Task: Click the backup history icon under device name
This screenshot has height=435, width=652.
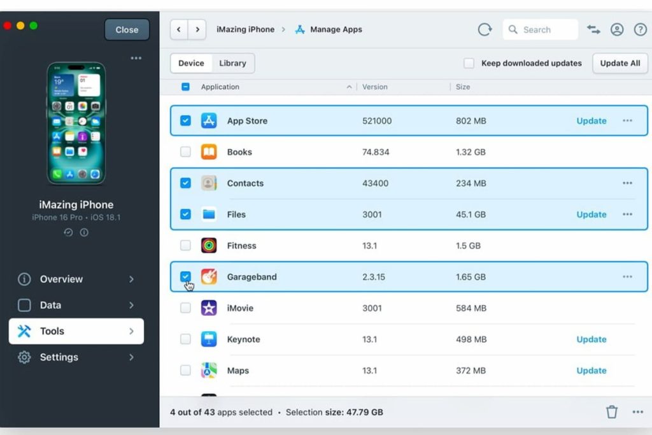Action: coord(69,232)
